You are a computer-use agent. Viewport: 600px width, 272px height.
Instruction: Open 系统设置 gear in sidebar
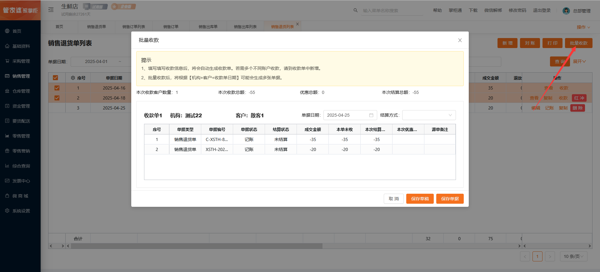pyautogui.click(x=7, y=211)
